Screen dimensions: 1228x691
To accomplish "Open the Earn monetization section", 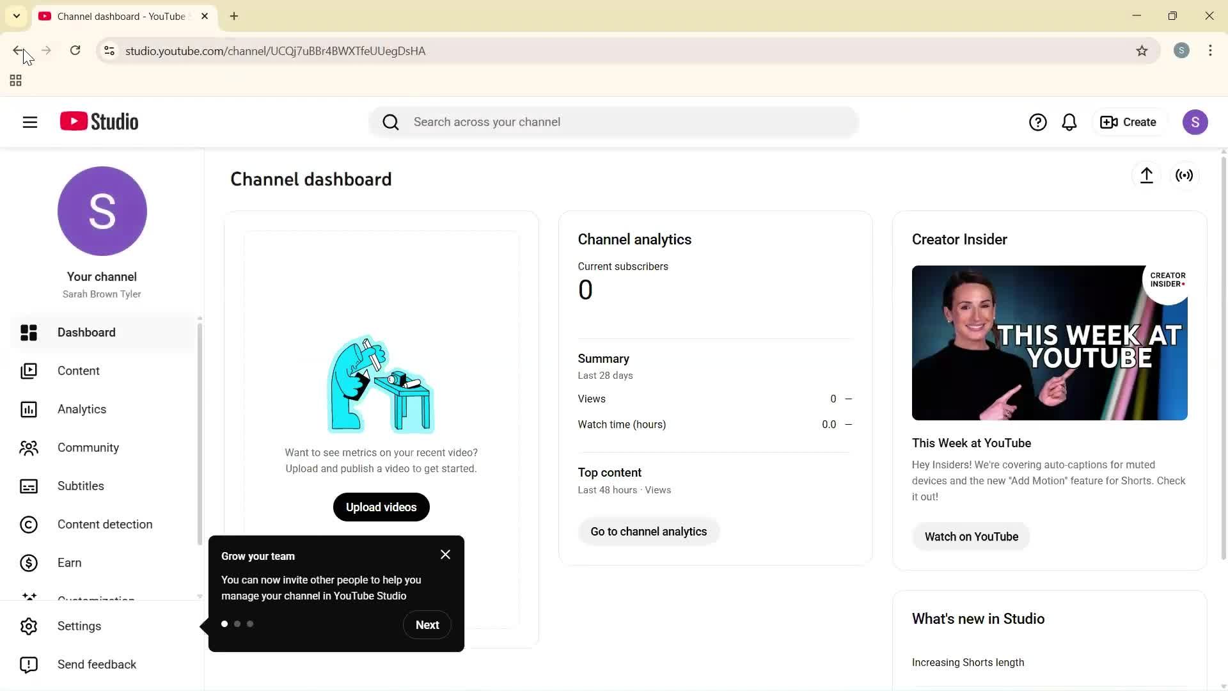I will [x=69, y=562].
